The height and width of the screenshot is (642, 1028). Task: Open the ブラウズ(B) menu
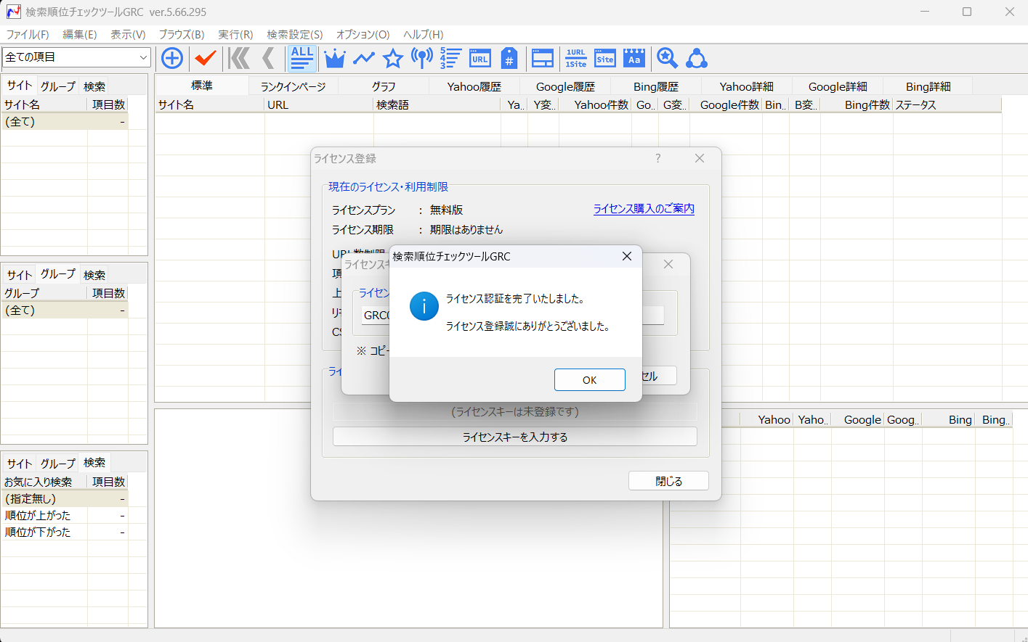pos(182,34)
